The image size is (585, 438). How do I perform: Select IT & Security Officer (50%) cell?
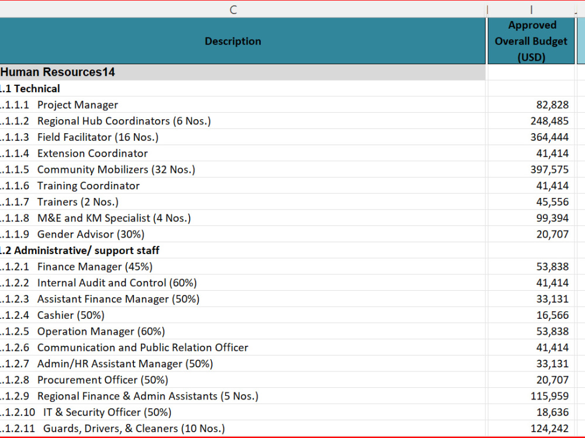point(243,412)
